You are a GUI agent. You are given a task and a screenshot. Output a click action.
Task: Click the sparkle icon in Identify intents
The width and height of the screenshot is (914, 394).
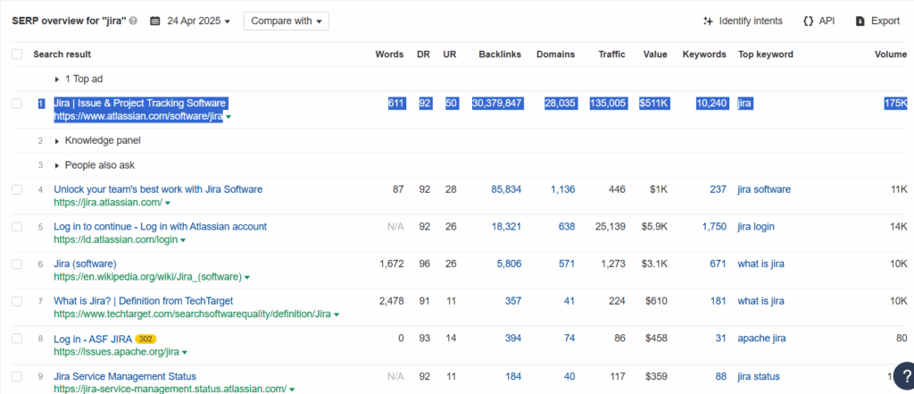pyautogui.click(x=708, y=21)
